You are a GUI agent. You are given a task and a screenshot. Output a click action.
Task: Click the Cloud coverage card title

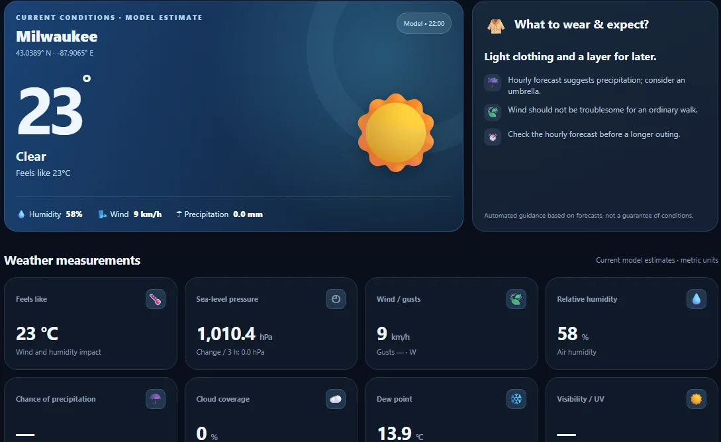tap(223, 399)
